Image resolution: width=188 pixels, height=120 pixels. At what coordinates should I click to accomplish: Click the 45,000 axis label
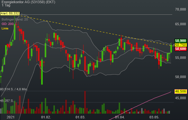(180, 98)
